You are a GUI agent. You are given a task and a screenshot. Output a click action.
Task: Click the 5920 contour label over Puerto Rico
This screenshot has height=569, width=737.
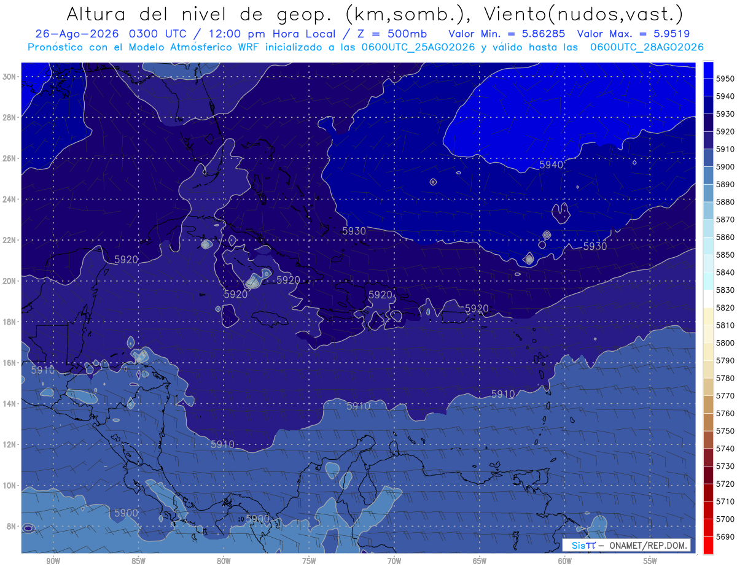(x=477, y=308)
